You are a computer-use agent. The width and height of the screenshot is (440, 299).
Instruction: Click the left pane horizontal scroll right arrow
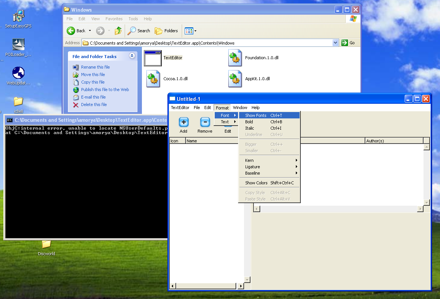241,286
